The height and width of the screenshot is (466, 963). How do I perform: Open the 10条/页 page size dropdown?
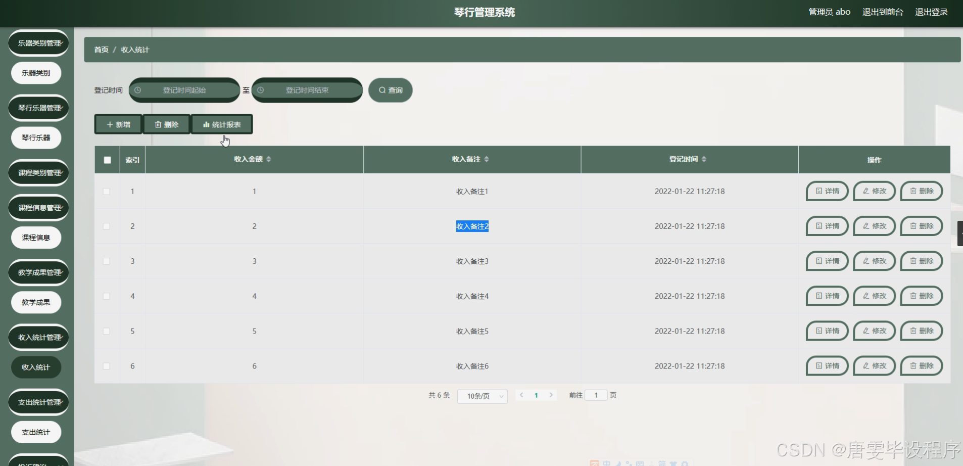pyautogui.click(x=483, y=396)
